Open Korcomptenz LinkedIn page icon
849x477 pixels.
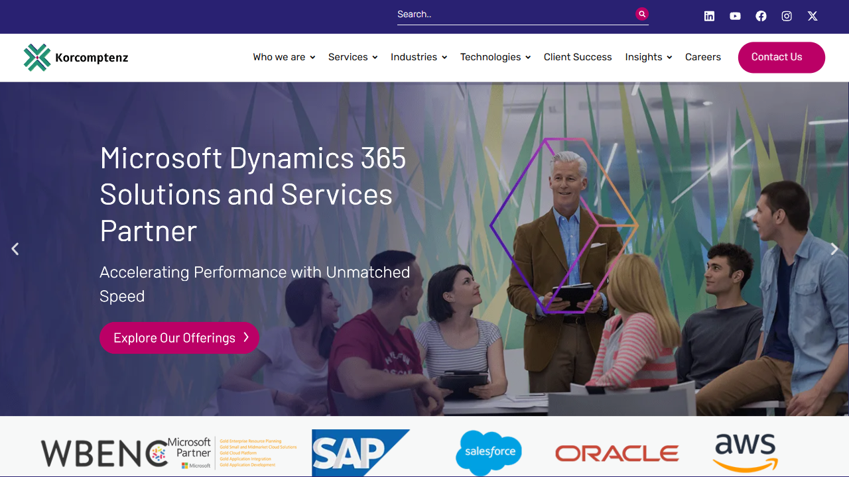point(709,16)
